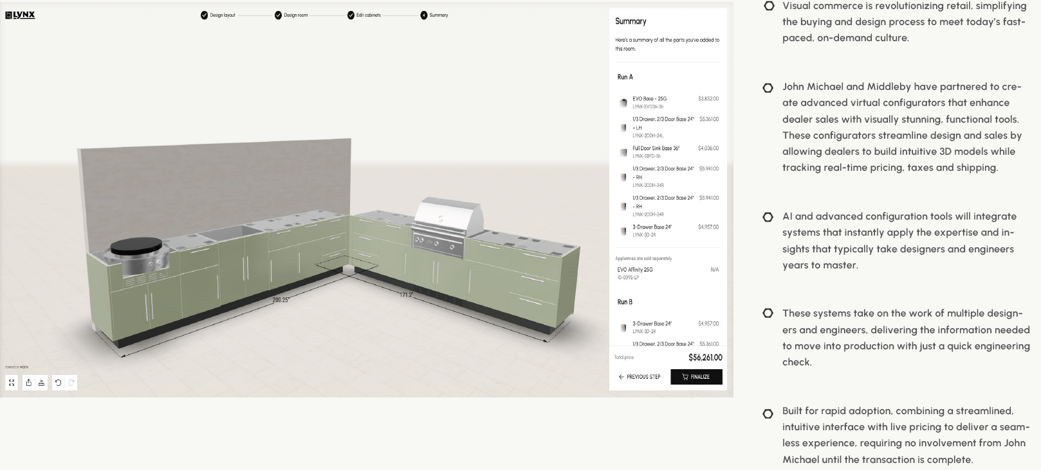Click the '$3,852.00' price
Image resolution: width=1041 pixels, height=470 pixels.
pyautogui.click(x=708, y=99)
